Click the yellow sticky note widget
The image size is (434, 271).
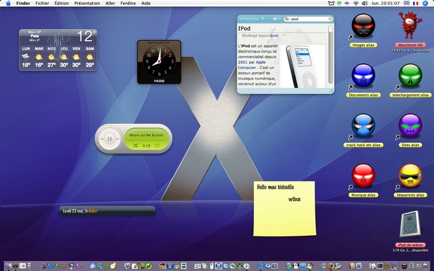[x=284, y=209]
